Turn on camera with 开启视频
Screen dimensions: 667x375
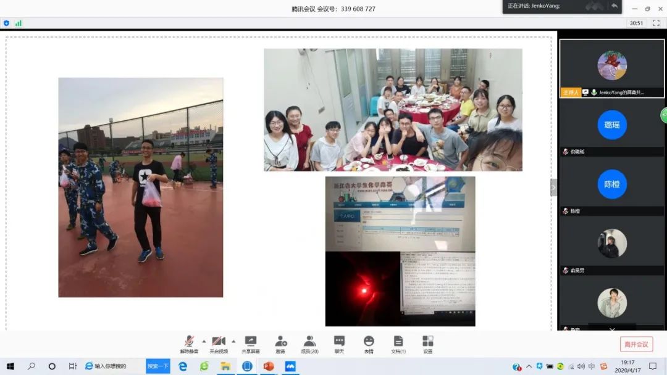(x=218, y=344)
